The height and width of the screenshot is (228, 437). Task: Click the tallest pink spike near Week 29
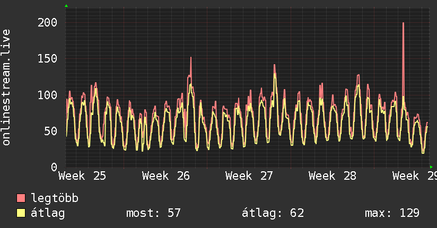(x=403, y=56)
